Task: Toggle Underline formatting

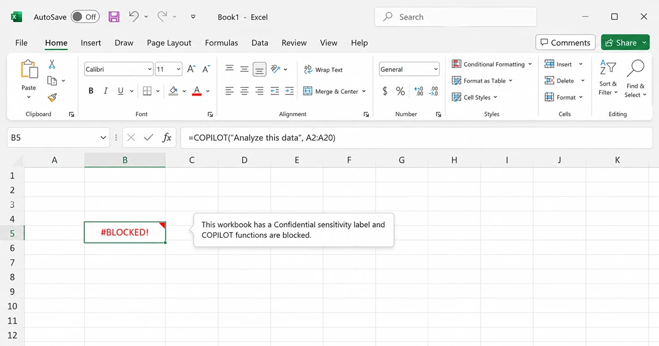Action: point(121,91)
